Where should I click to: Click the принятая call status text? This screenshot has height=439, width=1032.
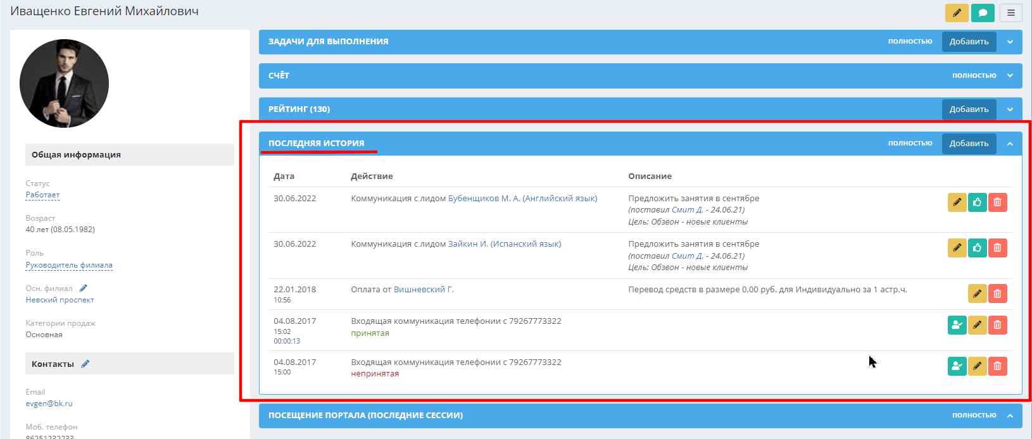[x=370, y=333]
